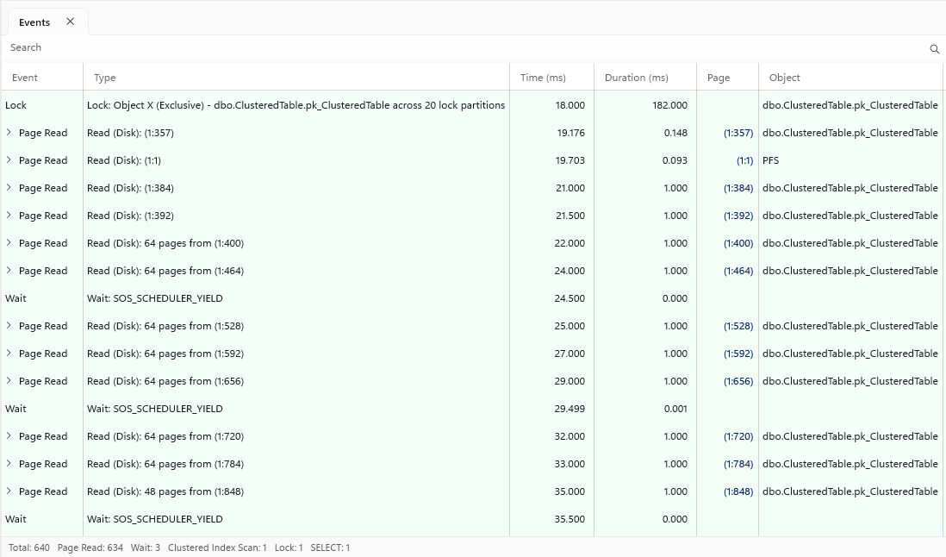Select the Wait row at 29.499 ms
The width and height of the screenshot is (946, 557).
pos(473,409)
